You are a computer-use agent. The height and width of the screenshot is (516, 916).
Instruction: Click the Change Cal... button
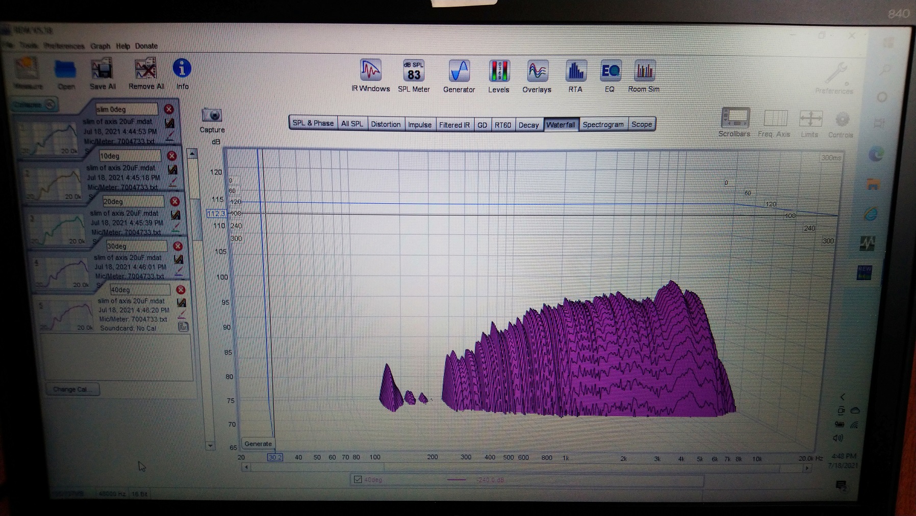72,389
